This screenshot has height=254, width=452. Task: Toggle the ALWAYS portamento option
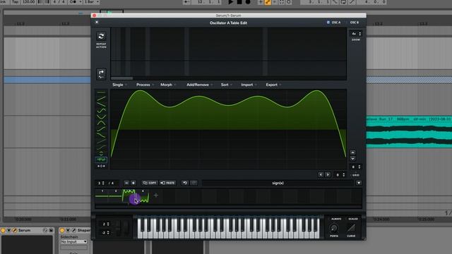pos(336,219)
